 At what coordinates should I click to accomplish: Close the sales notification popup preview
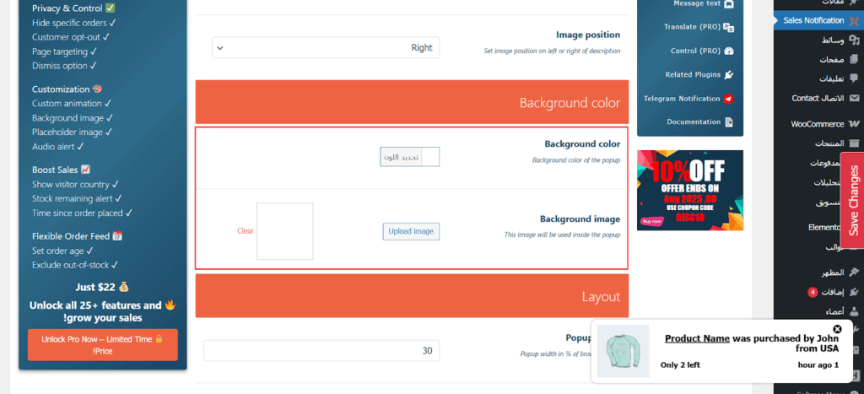pos(837,329)
